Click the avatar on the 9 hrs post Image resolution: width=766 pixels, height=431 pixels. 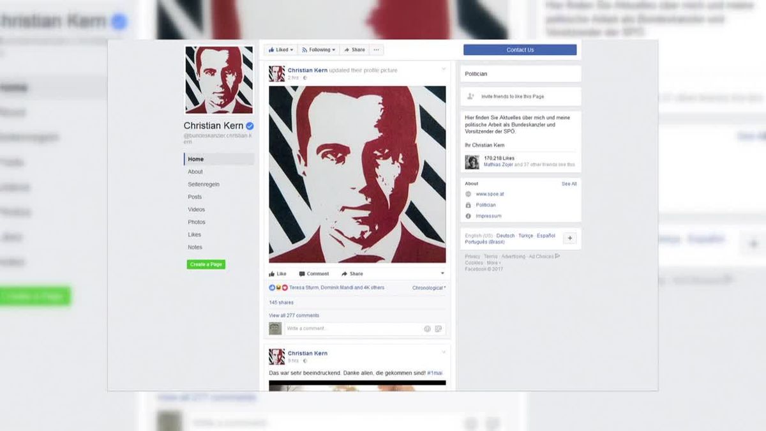tap(277, 356)
